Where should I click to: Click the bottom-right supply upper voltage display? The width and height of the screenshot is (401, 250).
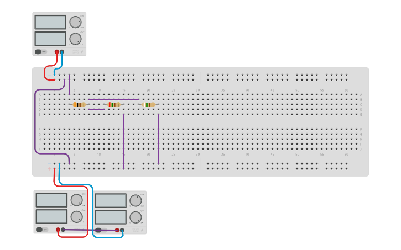pyautogui.click(x=110, y=200)
